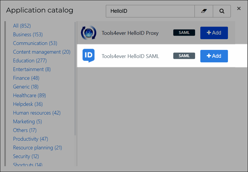Choose the Marketing (5) category

click(28, 122)
